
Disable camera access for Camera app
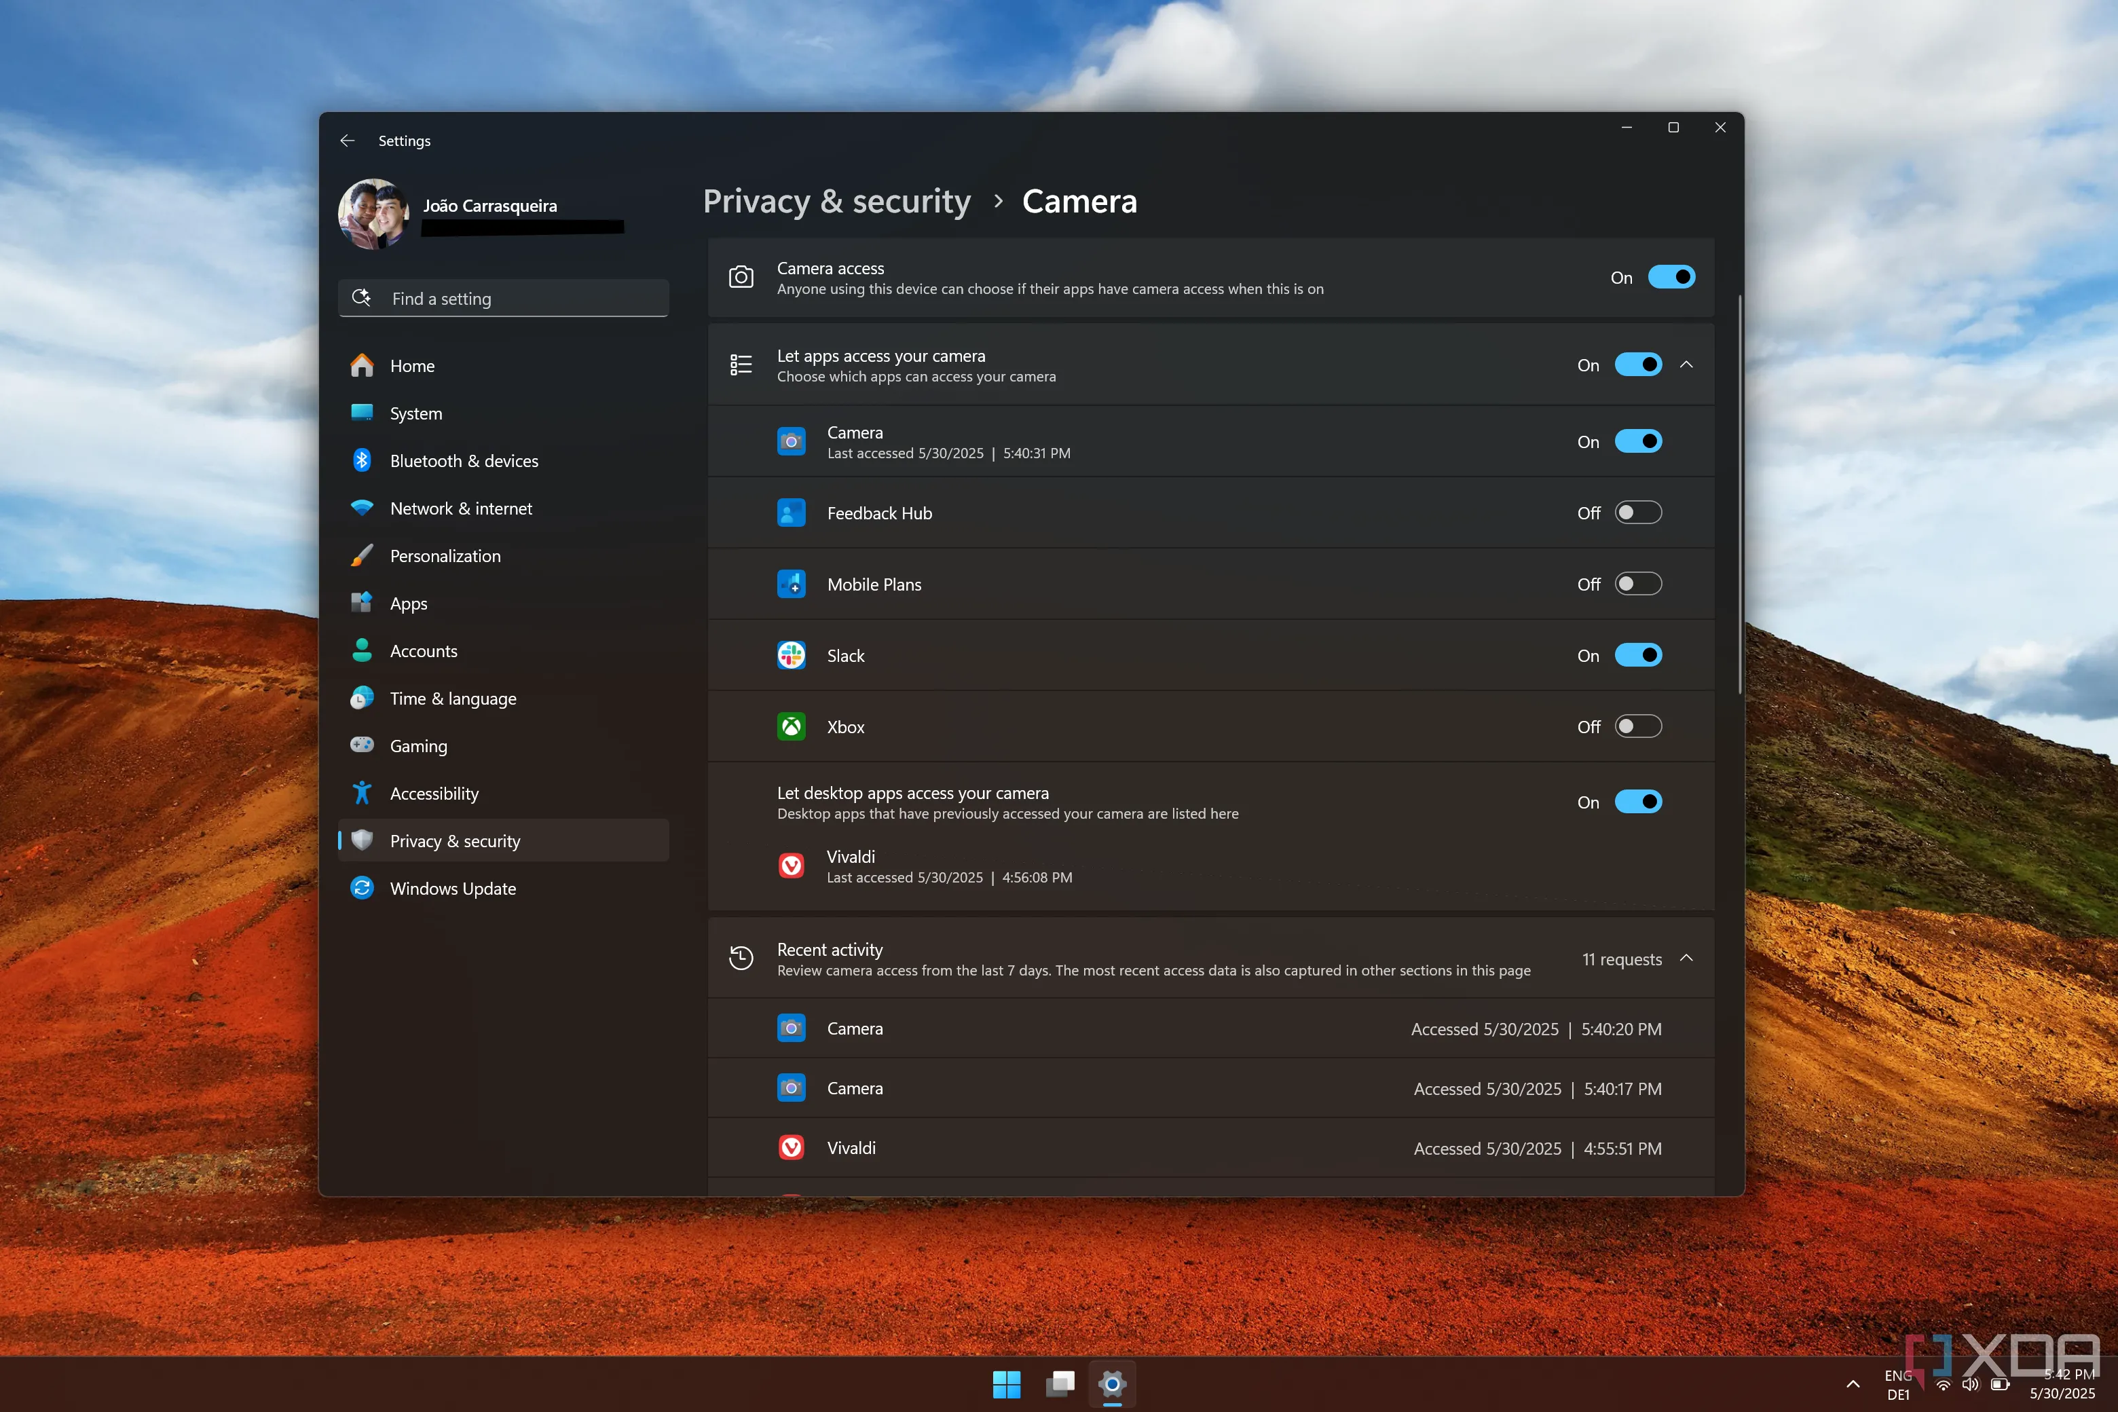click(1638, 441)
